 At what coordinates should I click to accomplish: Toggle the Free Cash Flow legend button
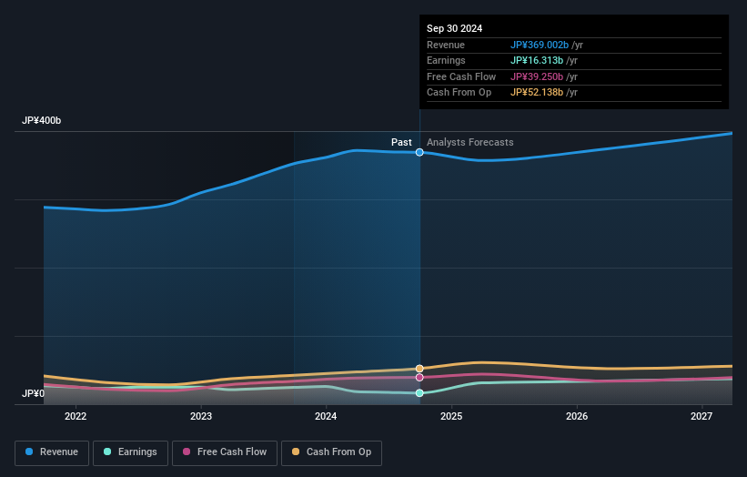click(225, 452)
